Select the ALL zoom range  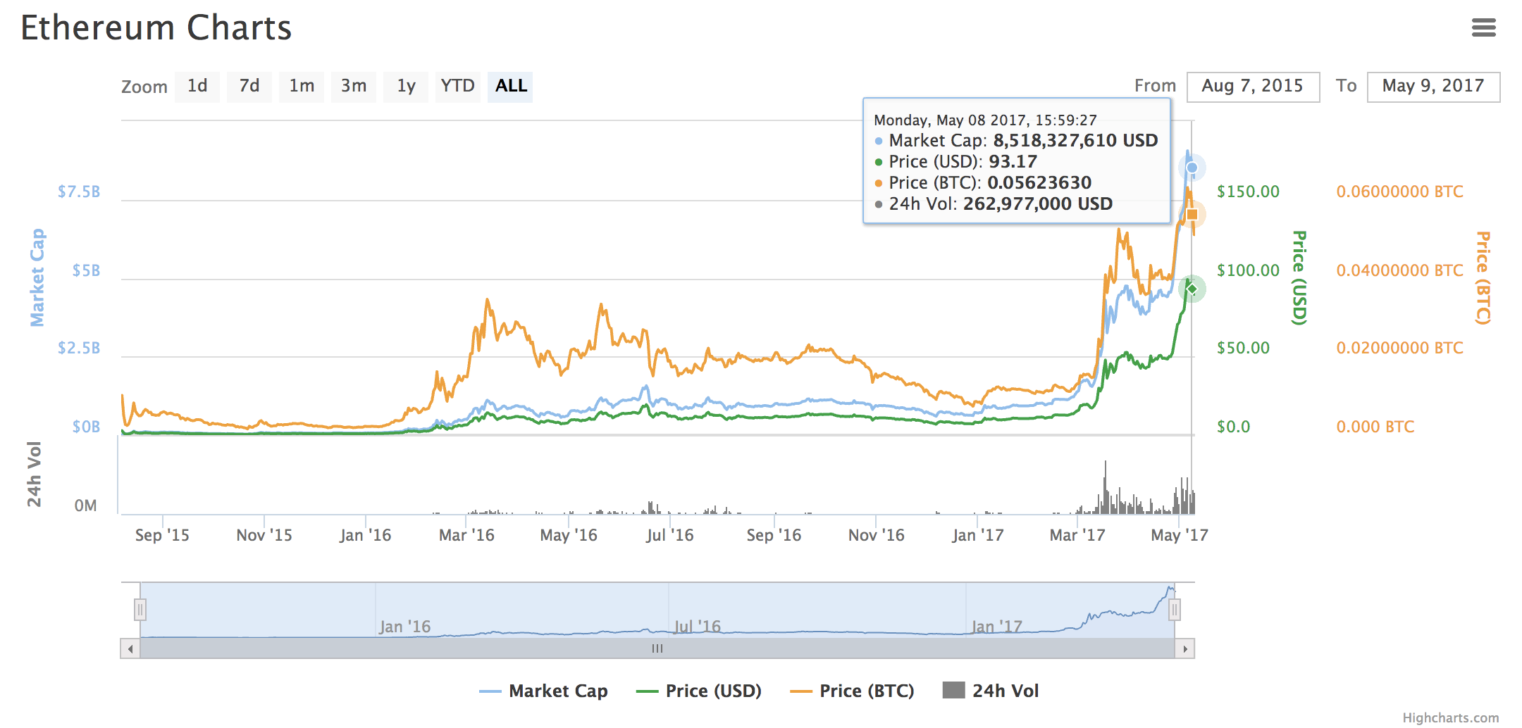click(x=510, y=87)
